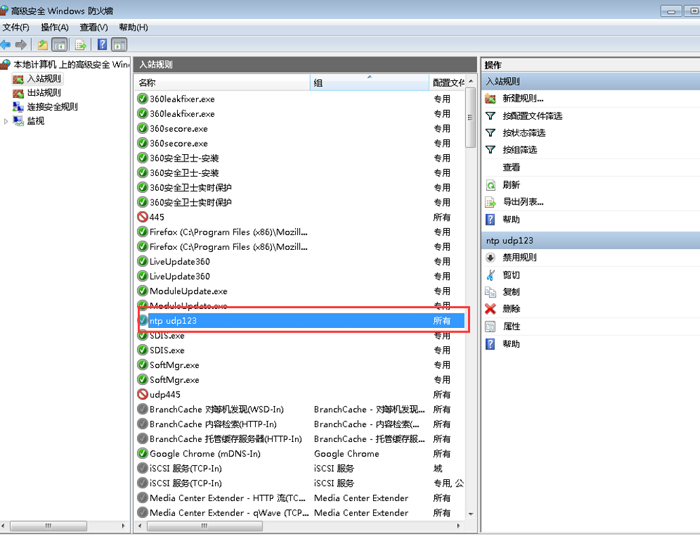Click the show/hide console tree toolbar icon

[x=60, y=45]
